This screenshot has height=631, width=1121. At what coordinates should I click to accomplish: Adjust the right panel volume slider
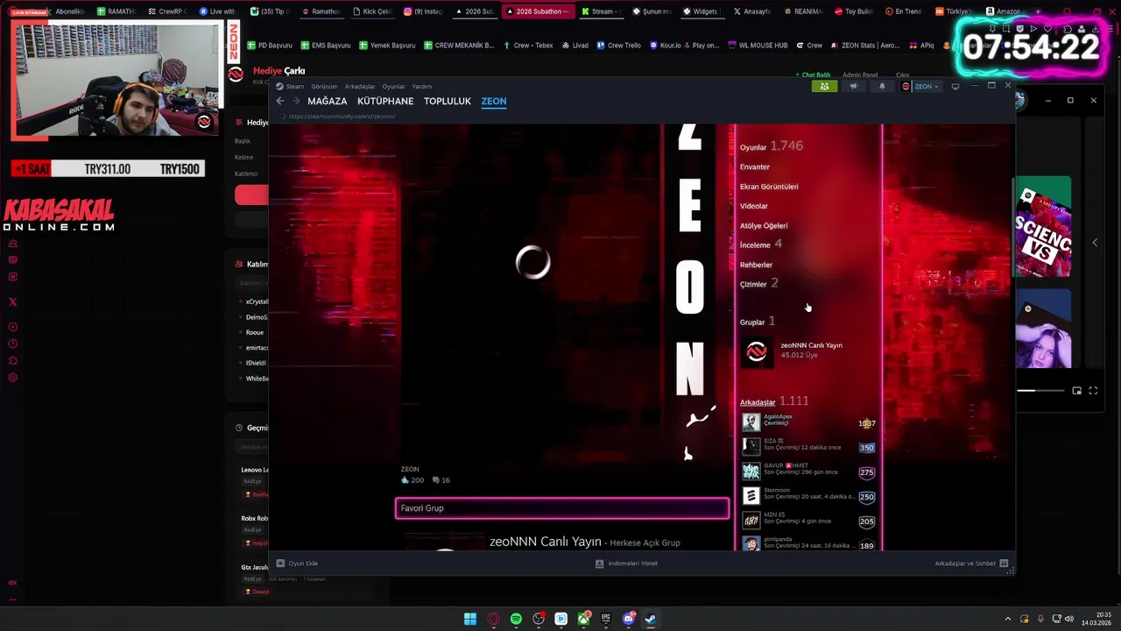pos(1040,391)
